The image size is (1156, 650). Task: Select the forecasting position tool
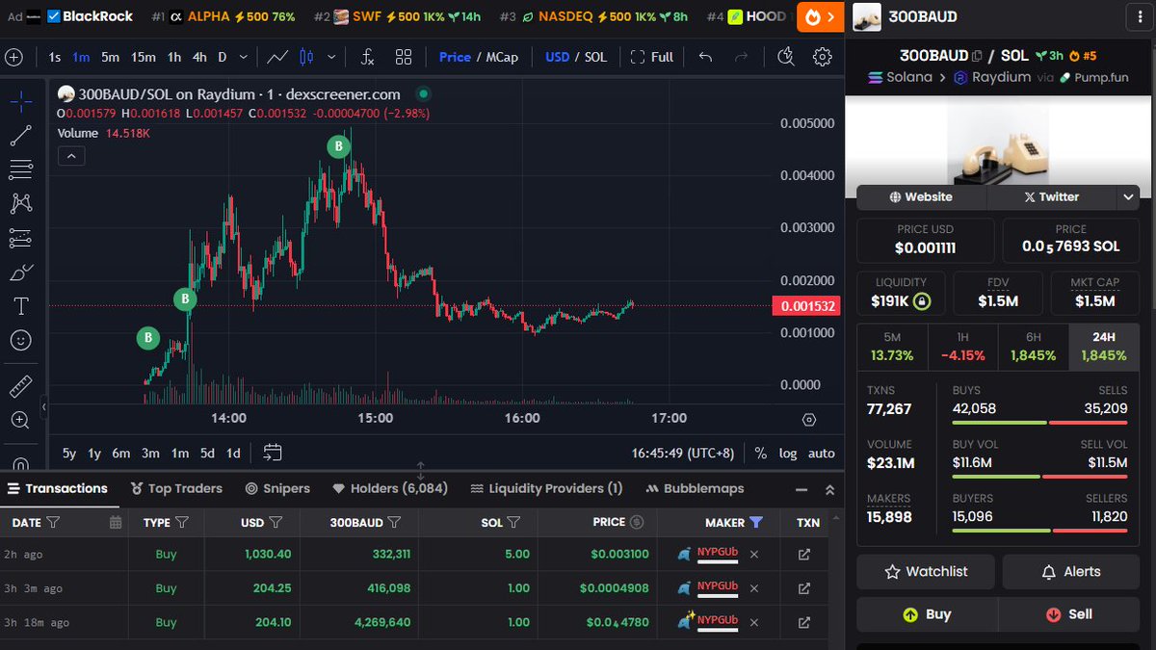pos(20,238)
